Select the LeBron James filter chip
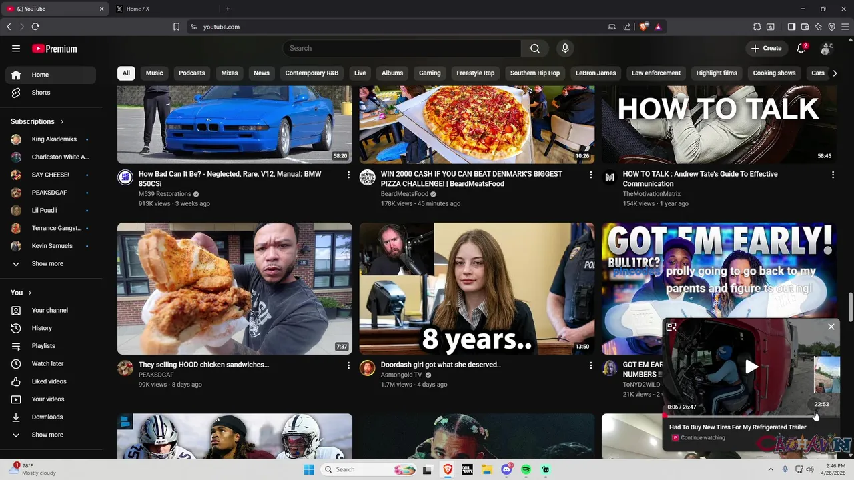Screen dimensions: 854x480 (596, 73)
